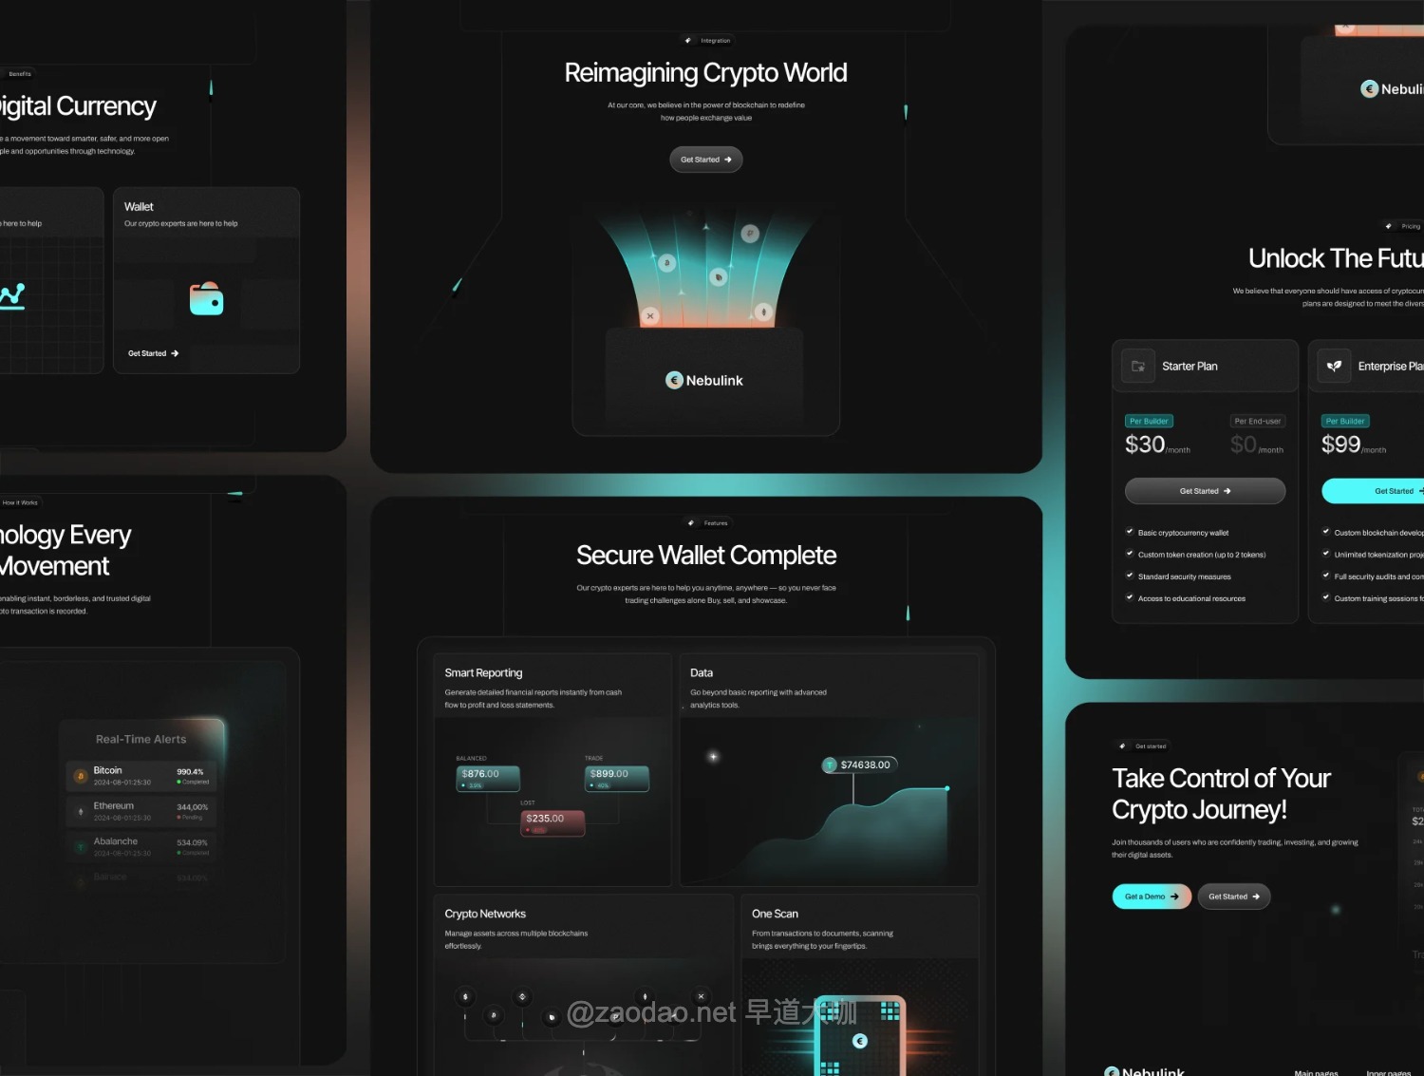The height and width of the screenshot is (1076, 1424).
Task: Click the Pricing badge above Unlock The Future
Action: tap(1403, 226)
